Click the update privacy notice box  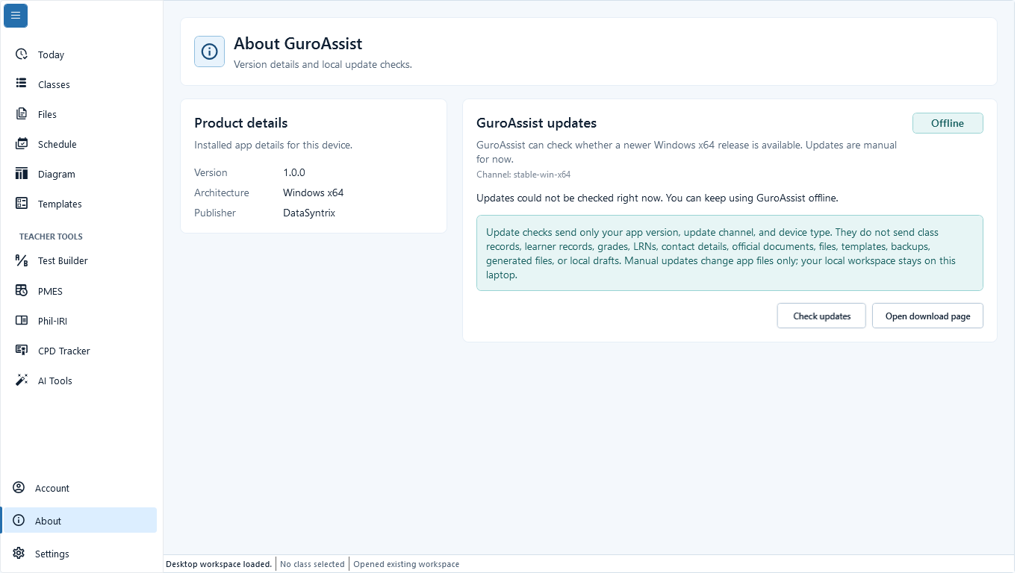[730, 253]
